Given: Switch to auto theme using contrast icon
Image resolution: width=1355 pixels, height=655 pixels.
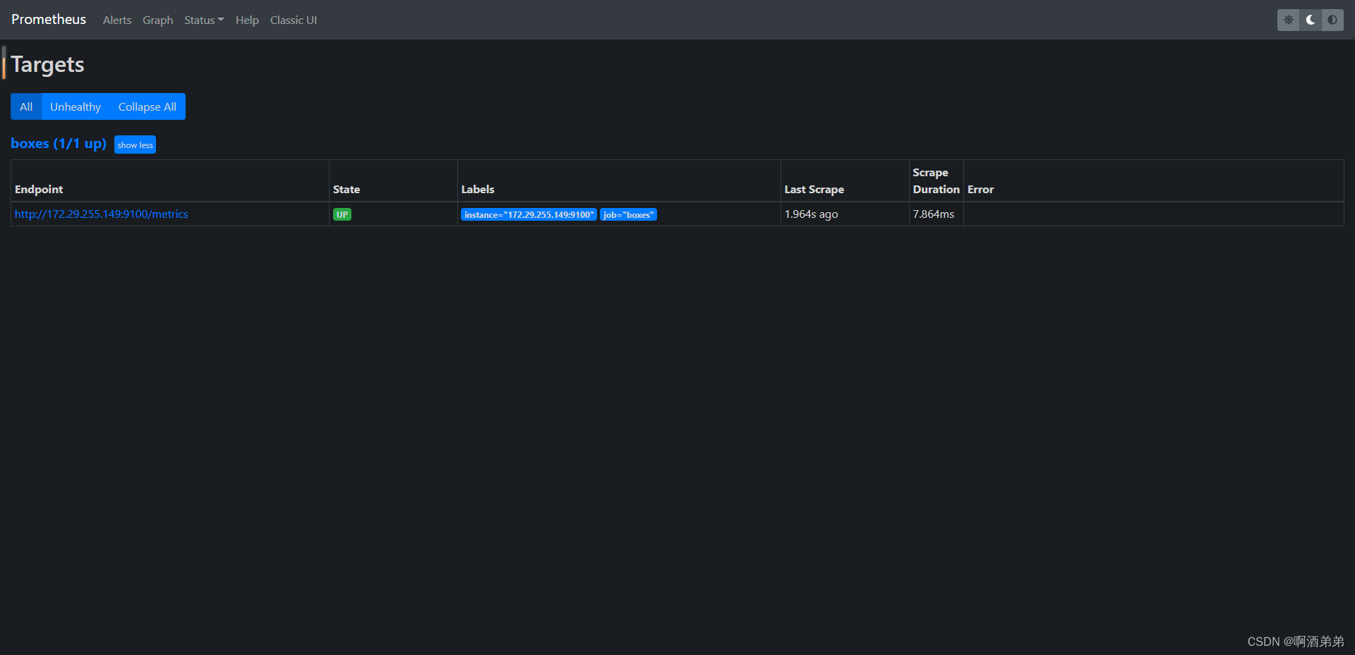Looking at the screenshot, I should [1332, 20].
